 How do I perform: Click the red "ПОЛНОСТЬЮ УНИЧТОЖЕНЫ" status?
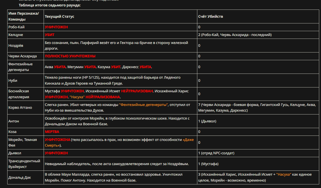tap(70, 56)
